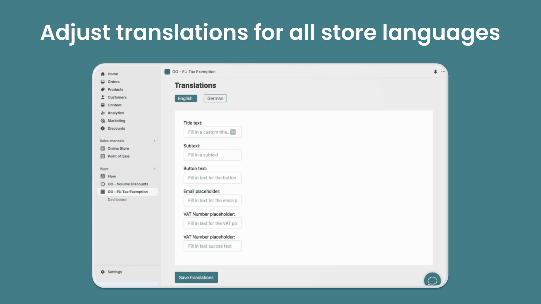Open the three-dot more options menu
The image size is (541, 304).
tap(443, 72)
